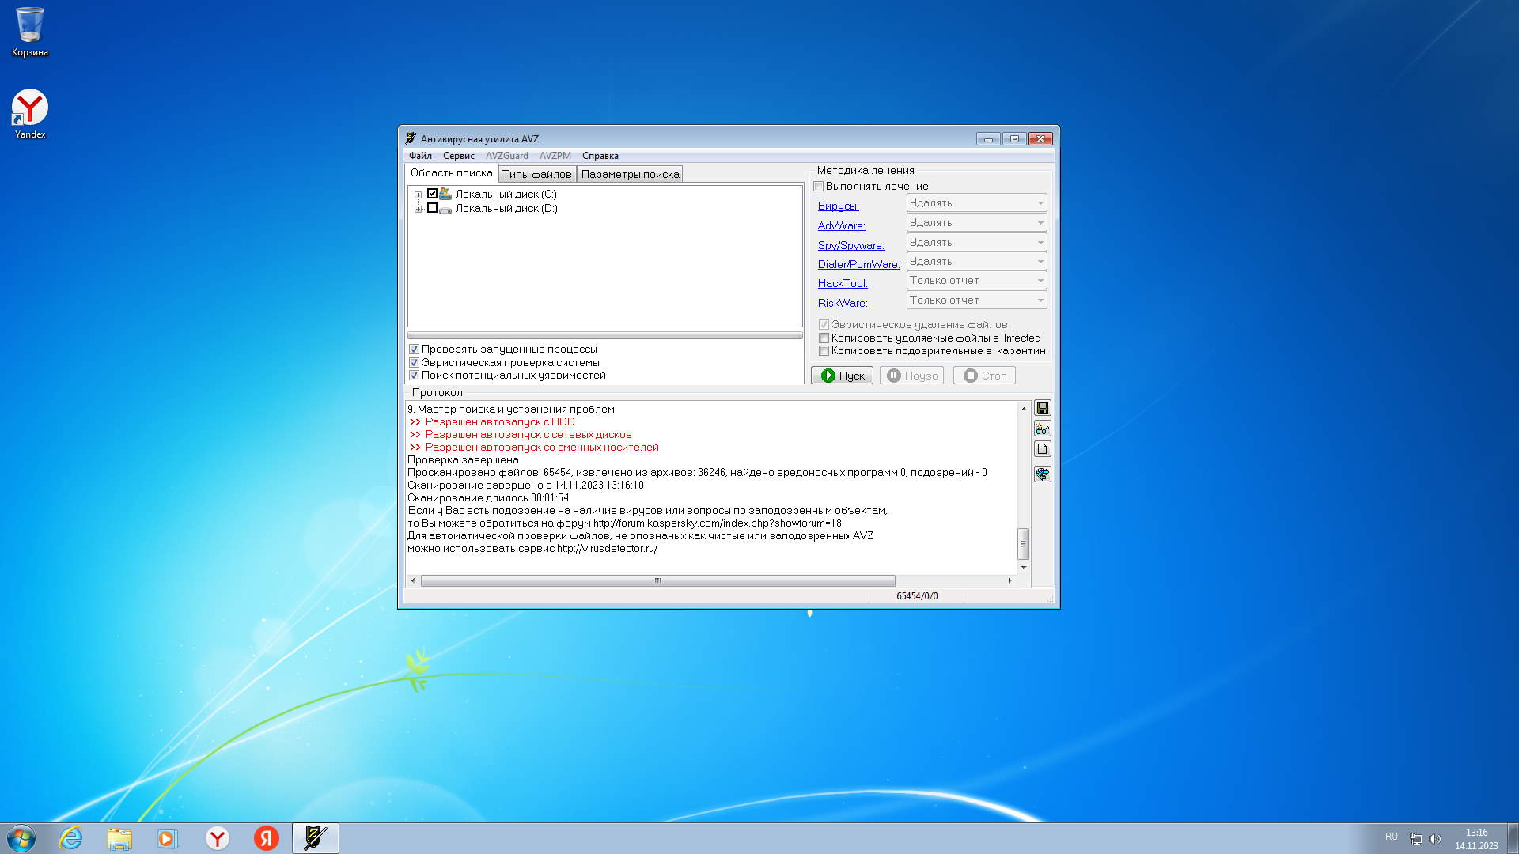Viewport: 1519px width, 854px height.
Task: Enable the Выполнять лечение checkbox
Action: point(819,187)
